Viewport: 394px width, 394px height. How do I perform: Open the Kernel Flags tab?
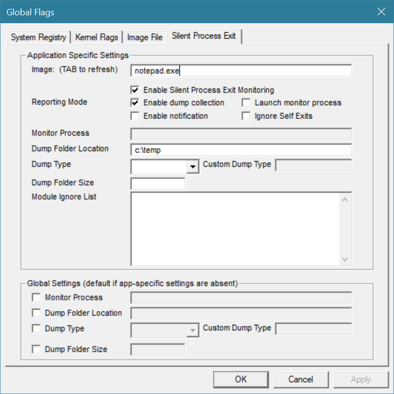tap(96, 37)
